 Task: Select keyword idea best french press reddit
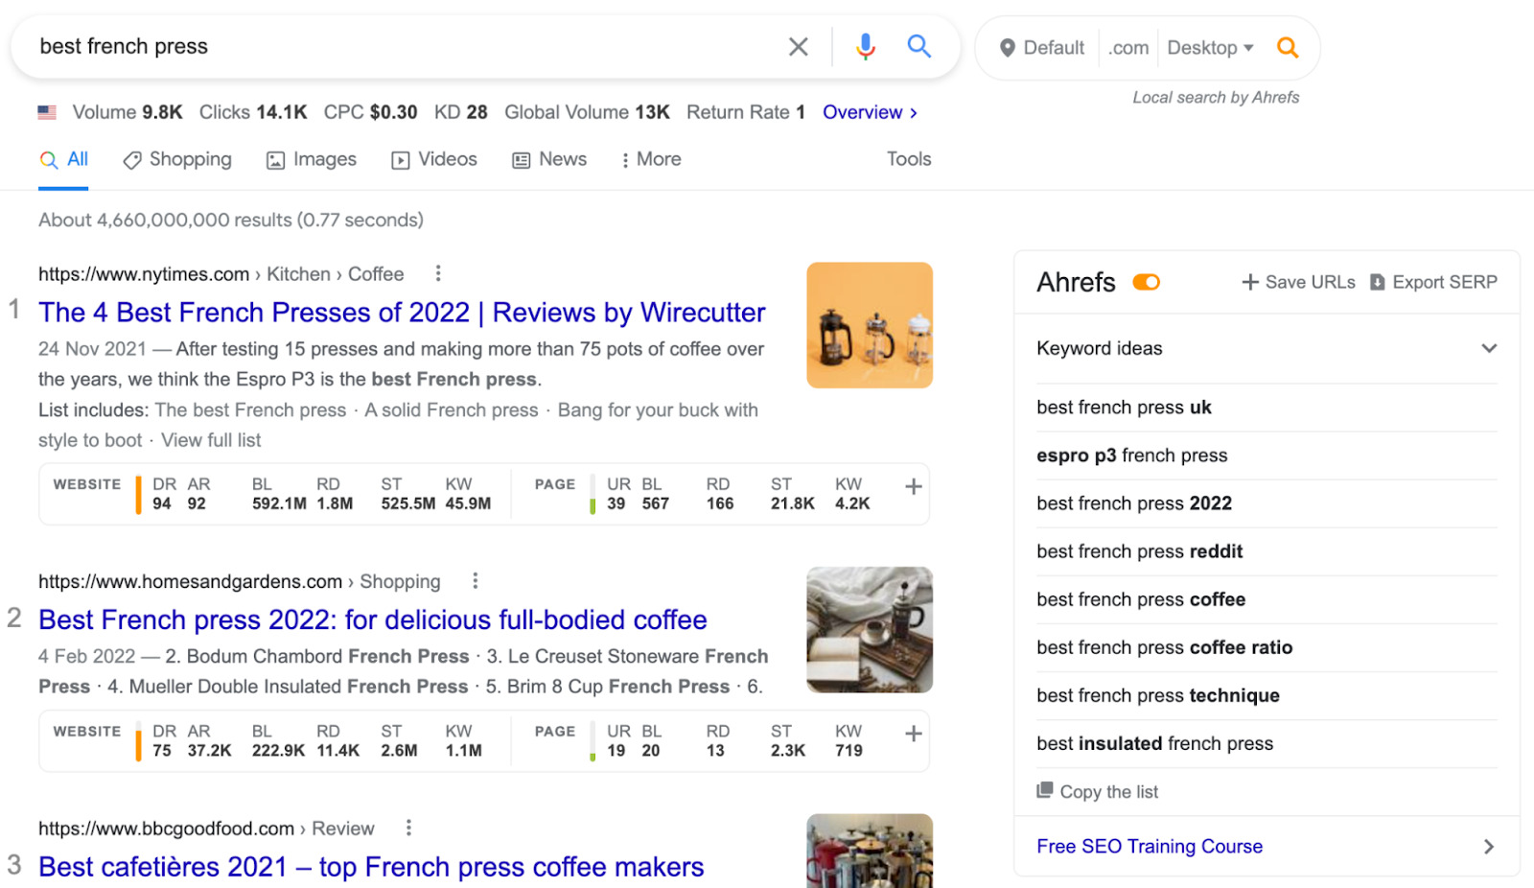click(x=1139, y=551)
